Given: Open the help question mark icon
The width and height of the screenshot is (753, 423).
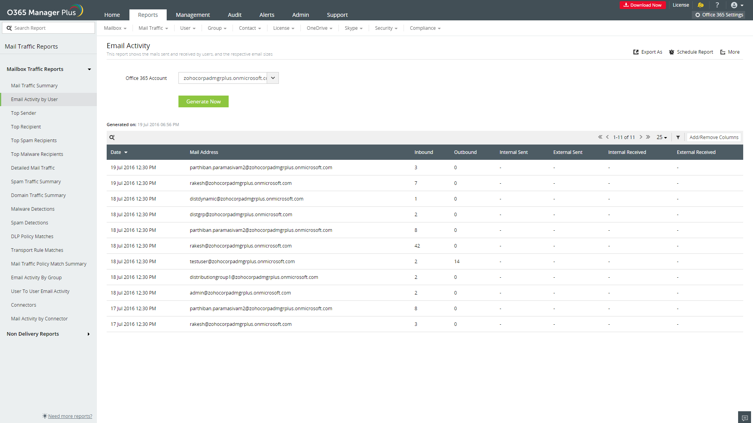Looking at the screenshot, I should (717, 5).
